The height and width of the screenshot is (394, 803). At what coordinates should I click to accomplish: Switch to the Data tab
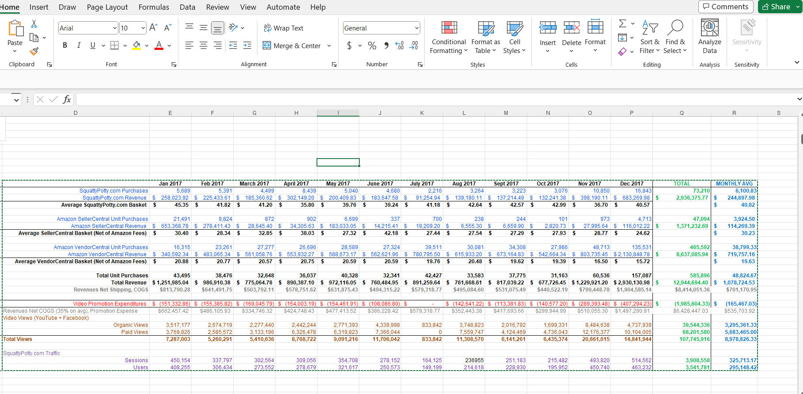click(187, 7)
